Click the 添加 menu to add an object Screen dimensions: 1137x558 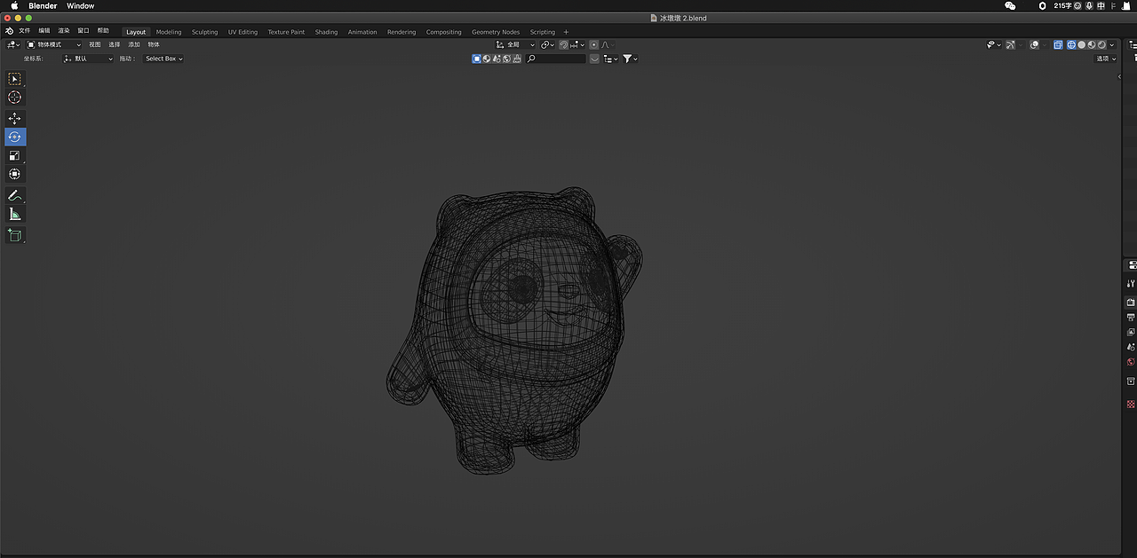pos(133,44)
